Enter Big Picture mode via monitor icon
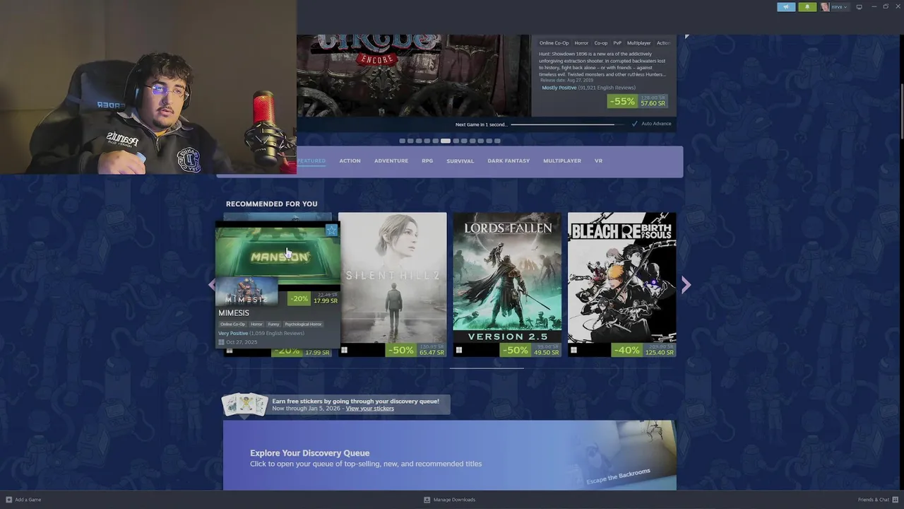 (859, 7)
